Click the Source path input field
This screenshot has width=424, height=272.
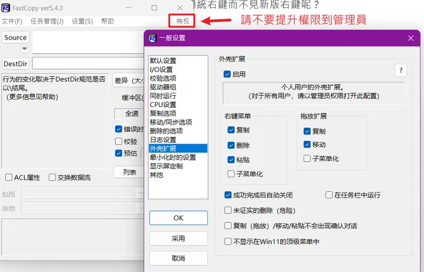tap(88, 42)
